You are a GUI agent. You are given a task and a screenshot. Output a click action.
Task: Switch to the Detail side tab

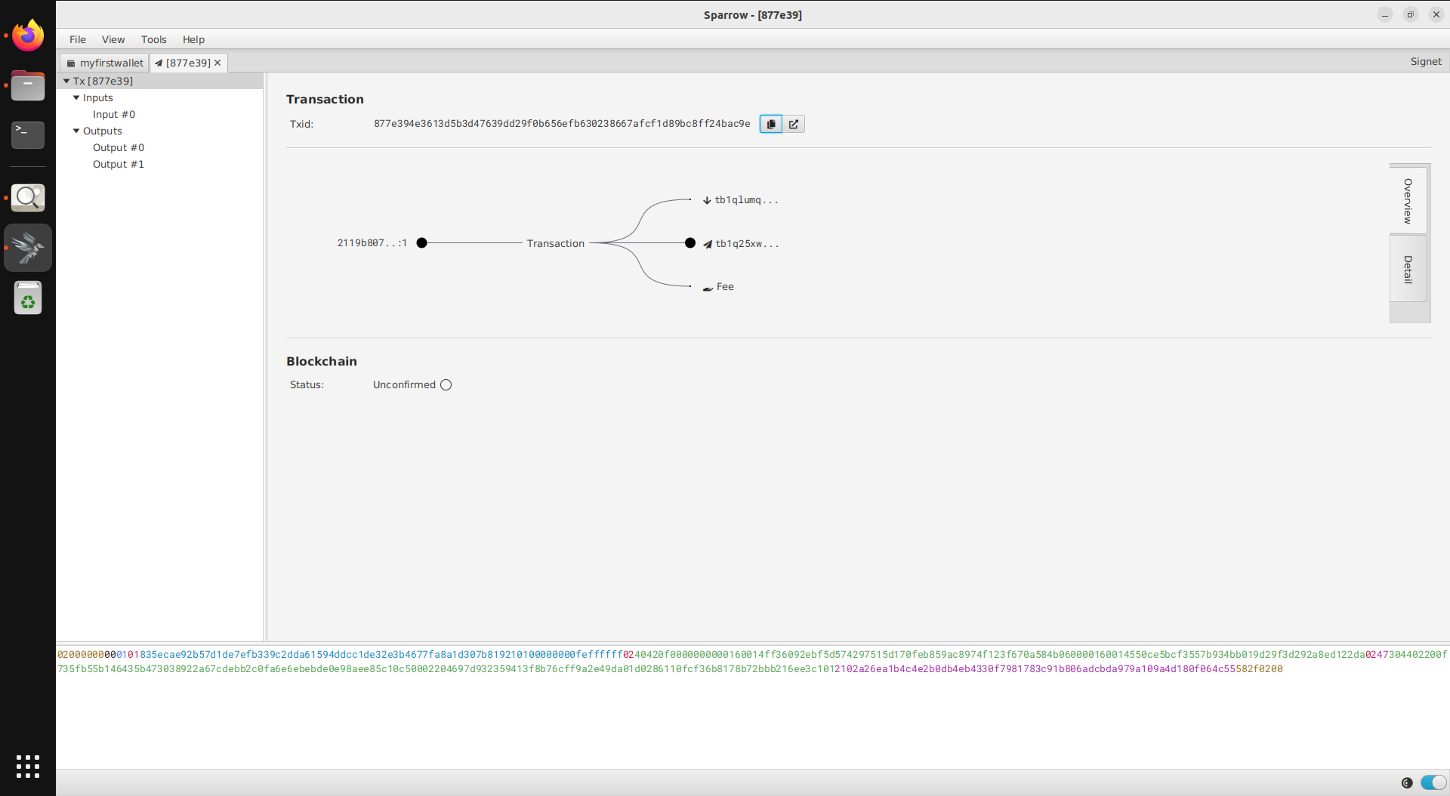tap(1408, 269)
